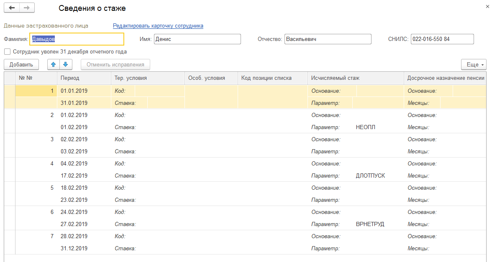Image resolution: width=492 pixels, height=262 pixels.
Task: Select row 4 starting 04.02.2019
Action: pos(74,163)
